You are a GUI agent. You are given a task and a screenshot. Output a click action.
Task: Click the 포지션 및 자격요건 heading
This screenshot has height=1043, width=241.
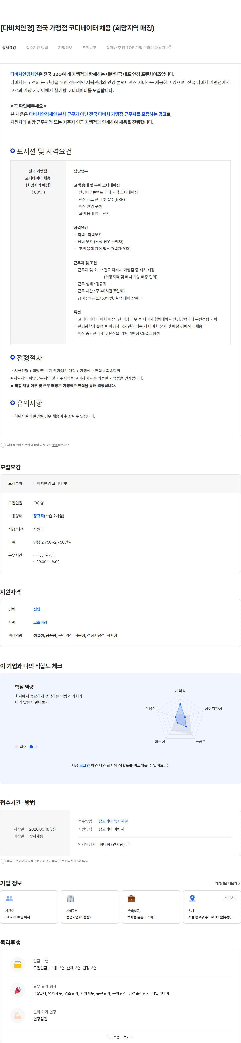[44, 151]
